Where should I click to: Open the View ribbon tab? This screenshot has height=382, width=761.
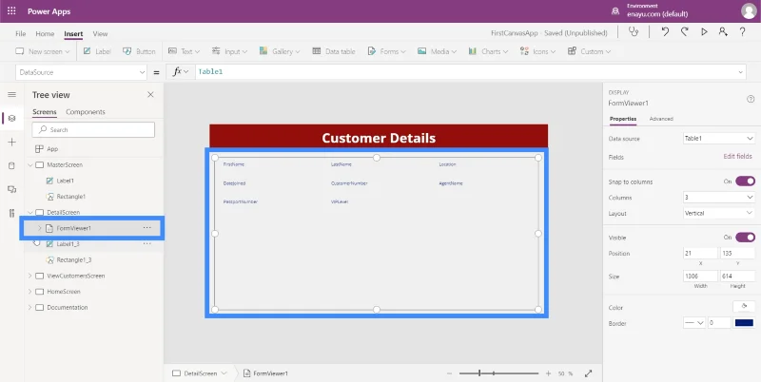pyautogui.click(x=100, y=33)
